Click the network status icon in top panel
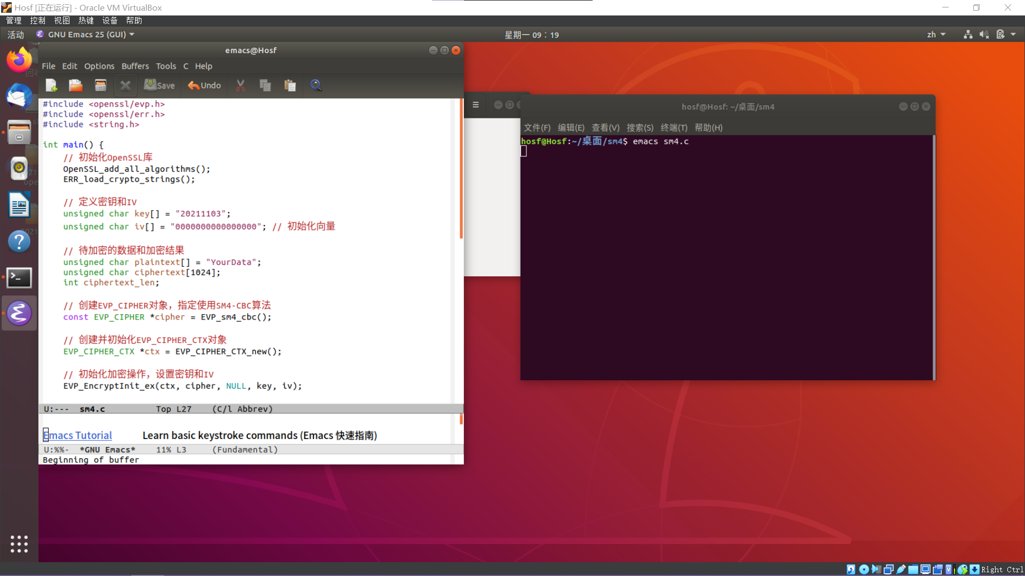The image size is (1025, 576). (x=968, y=35)
